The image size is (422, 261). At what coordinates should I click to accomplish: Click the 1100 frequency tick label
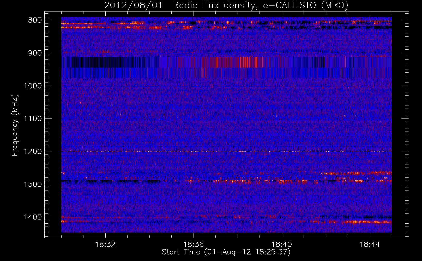pos(33,119)
